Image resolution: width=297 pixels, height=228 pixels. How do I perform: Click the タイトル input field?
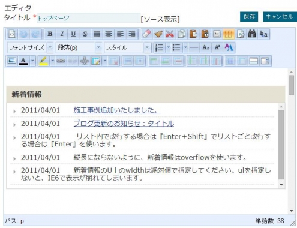click(88, 18)
